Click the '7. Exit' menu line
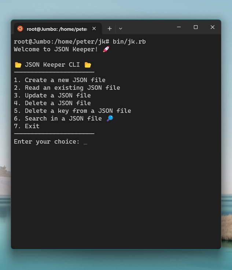The width and height of the screenshot is (232, 270). 26,126
